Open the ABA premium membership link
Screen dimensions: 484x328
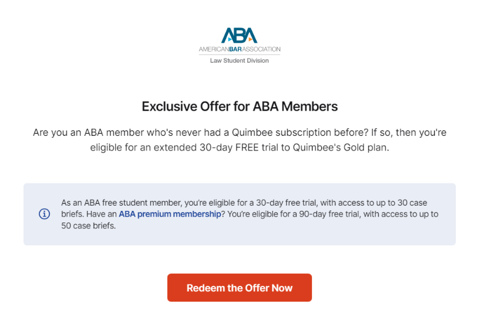170,214
